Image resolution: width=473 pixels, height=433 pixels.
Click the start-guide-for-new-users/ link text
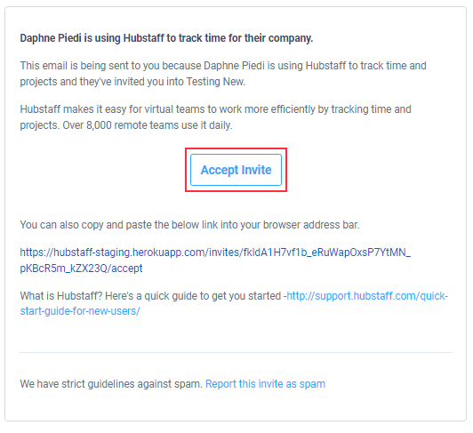(x=80, y=311)
